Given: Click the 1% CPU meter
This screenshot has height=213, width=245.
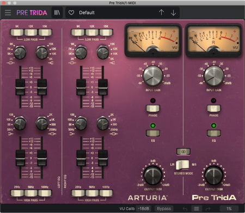Looking at the screenshot, I should point(229,209).
